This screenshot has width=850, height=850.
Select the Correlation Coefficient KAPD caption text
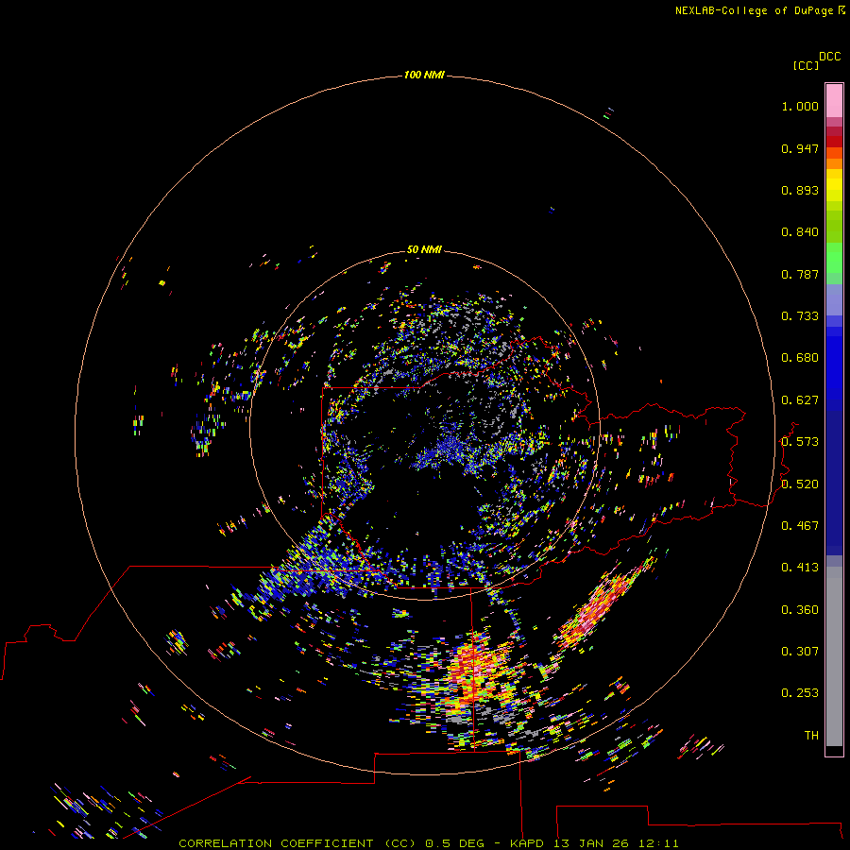[428, 843]
